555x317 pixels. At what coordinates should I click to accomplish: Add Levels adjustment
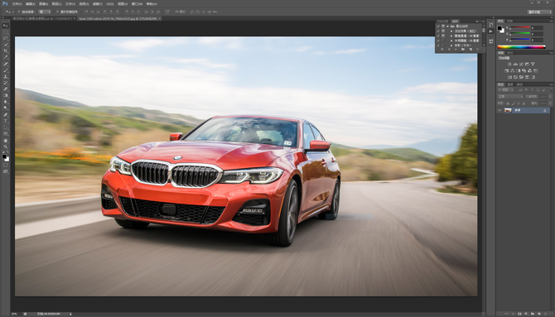pos(515,64)
